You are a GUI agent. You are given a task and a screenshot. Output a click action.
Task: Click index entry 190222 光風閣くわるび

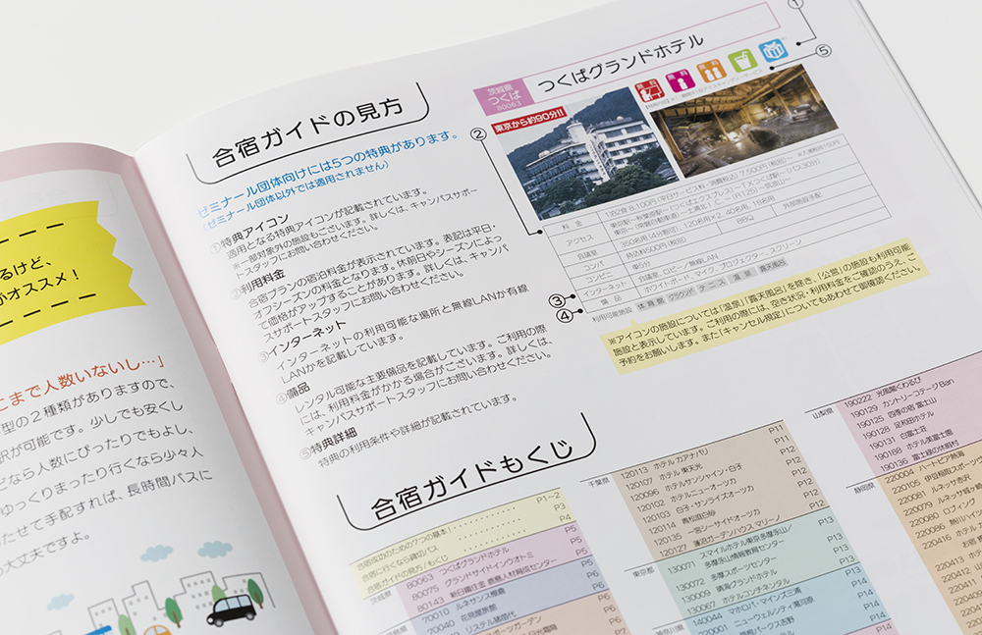click(x=882, y=392)
